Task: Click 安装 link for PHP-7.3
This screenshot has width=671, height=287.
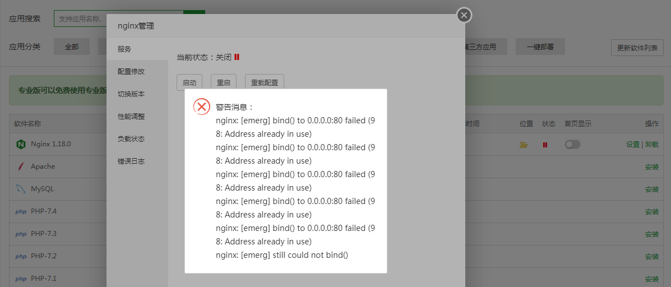Action: (x=652, y=234)
